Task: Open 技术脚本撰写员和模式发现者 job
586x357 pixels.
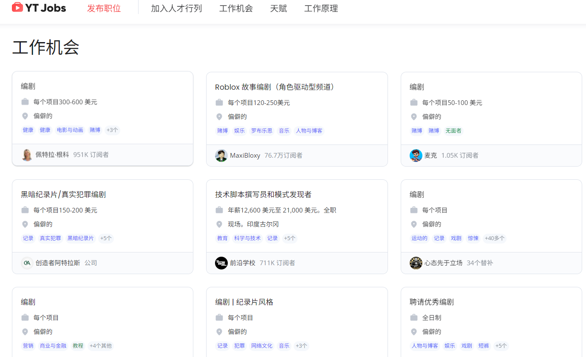Action: tap(263, 194)
